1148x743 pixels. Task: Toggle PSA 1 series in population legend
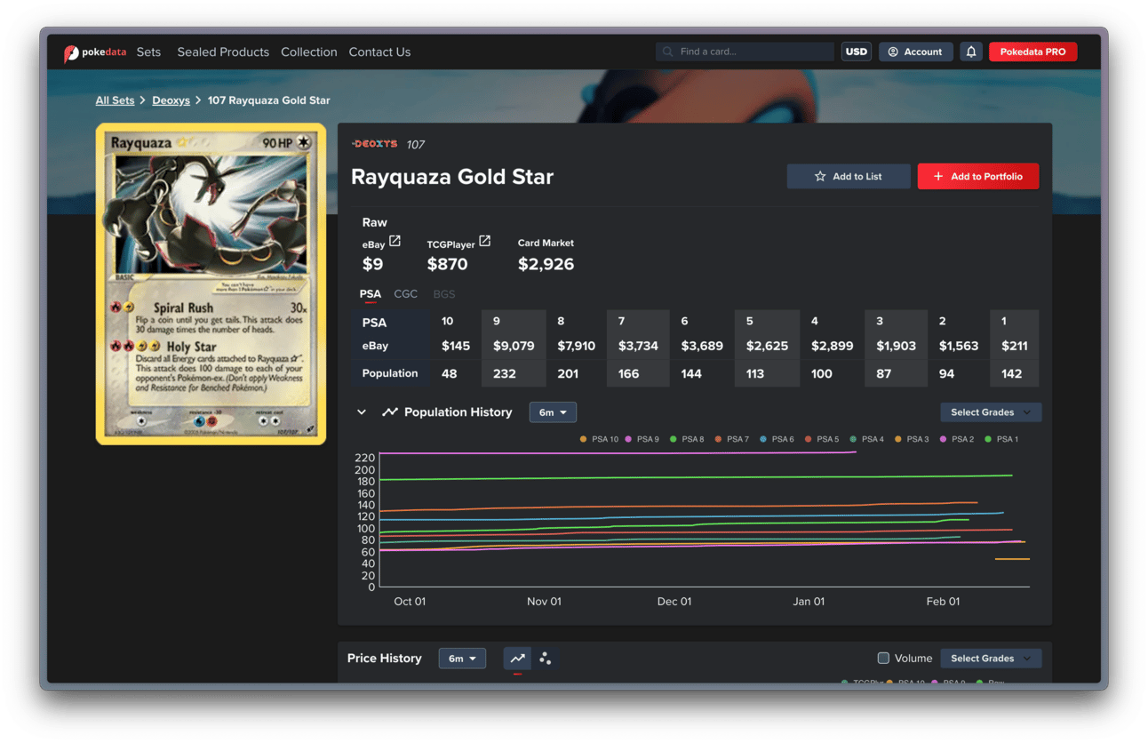(x=1001, y=439)
